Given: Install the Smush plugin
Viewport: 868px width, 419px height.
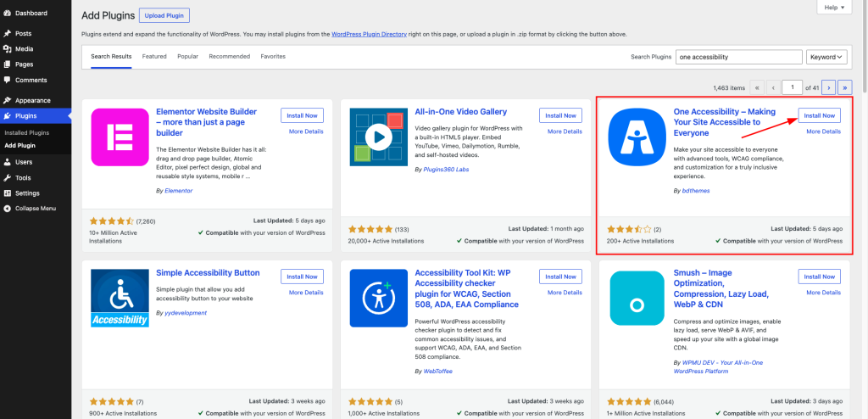Looking at the screenshot, I should coord(820,277).
